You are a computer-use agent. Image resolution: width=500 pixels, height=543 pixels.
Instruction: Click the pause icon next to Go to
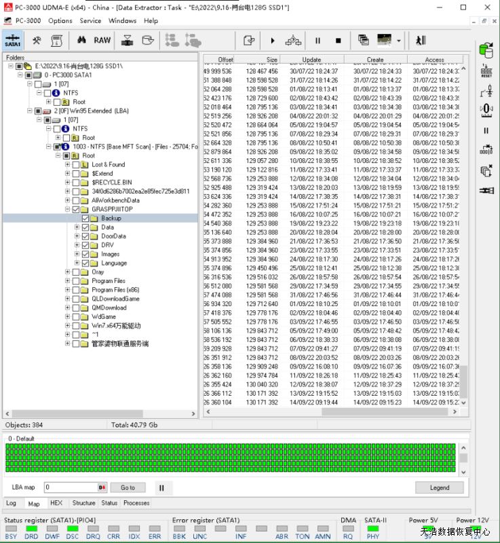click(x=161, y=487)
